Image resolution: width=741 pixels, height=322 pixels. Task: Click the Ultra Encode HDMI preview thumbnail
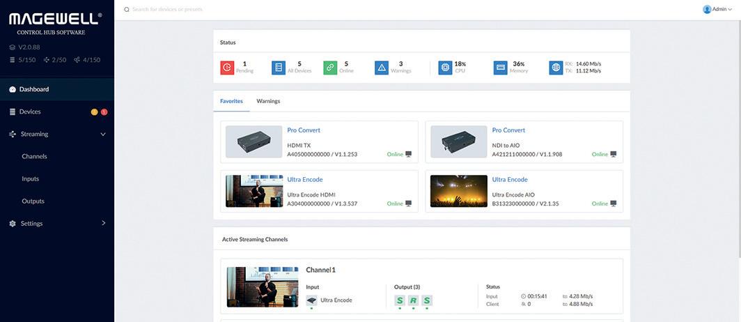(x=253, y=191)
